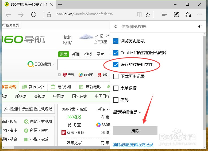Image resolution: width=208 pixels, height=151 pixels.
Task: Go forward with the forward arrow
Action: (21, 15)
